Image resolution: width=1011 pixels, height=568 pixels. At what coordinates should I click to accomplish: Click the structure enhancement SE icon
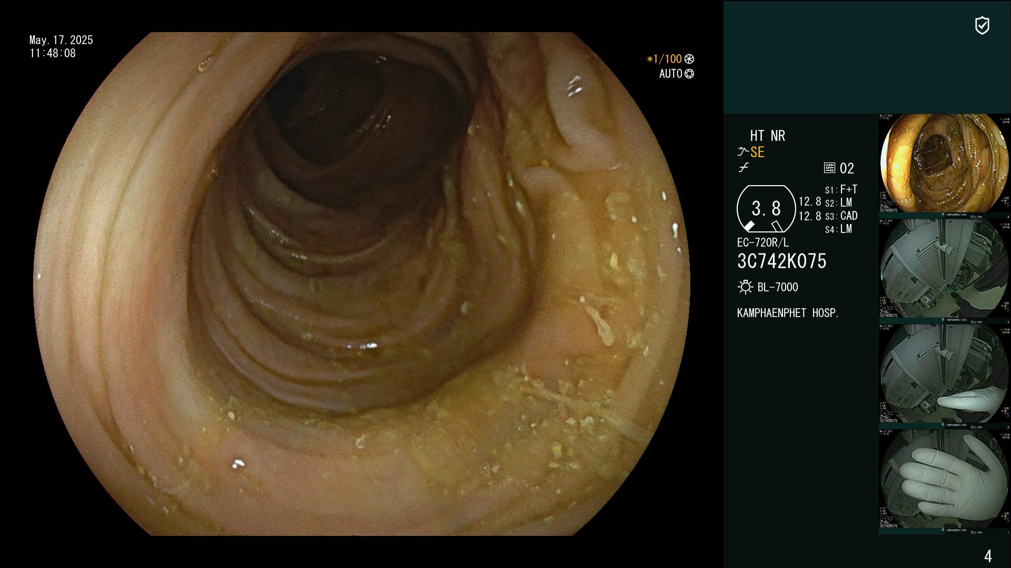click(x=743, y=152)
